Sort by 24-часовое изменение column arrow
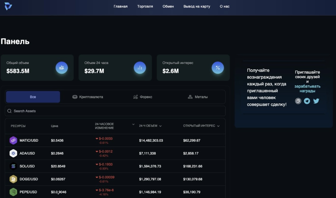The width and height of the screenshot is (336, 198). point(133,124)
